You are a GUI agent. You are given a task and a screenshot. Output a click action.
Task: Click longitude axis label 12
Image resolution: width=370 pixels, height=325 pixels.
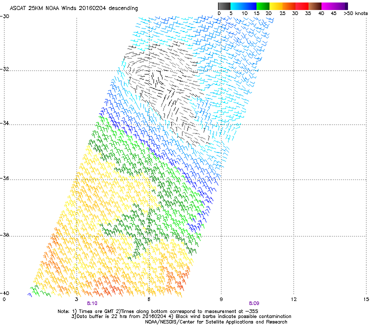294,299
